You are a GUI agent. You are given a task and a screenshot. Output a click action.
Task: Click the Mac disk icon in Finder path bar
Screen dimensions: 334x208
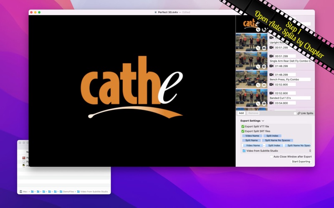point(21,191)
